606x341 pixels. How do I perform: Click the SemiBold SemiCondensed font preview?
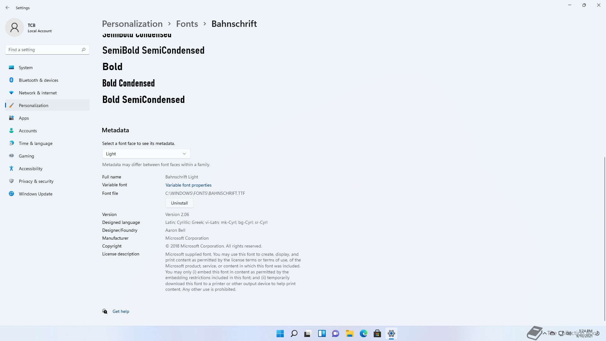click(153, 51)
